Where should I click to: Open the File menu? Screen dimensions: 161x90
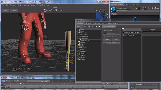3,5
